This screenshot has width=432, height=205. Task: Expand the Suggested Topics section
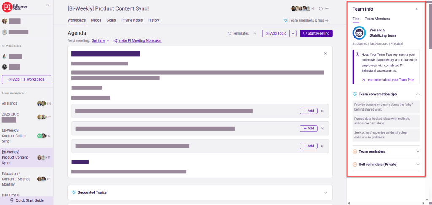pyautogui.click(x=325, y=192)
